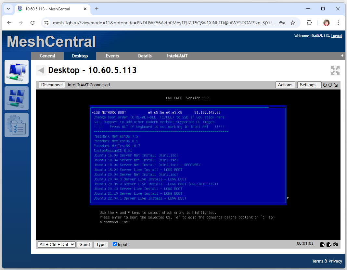
Task: Click the gear checklist sidebar icon
Action: pyautogui.click(x=17, y=125)
